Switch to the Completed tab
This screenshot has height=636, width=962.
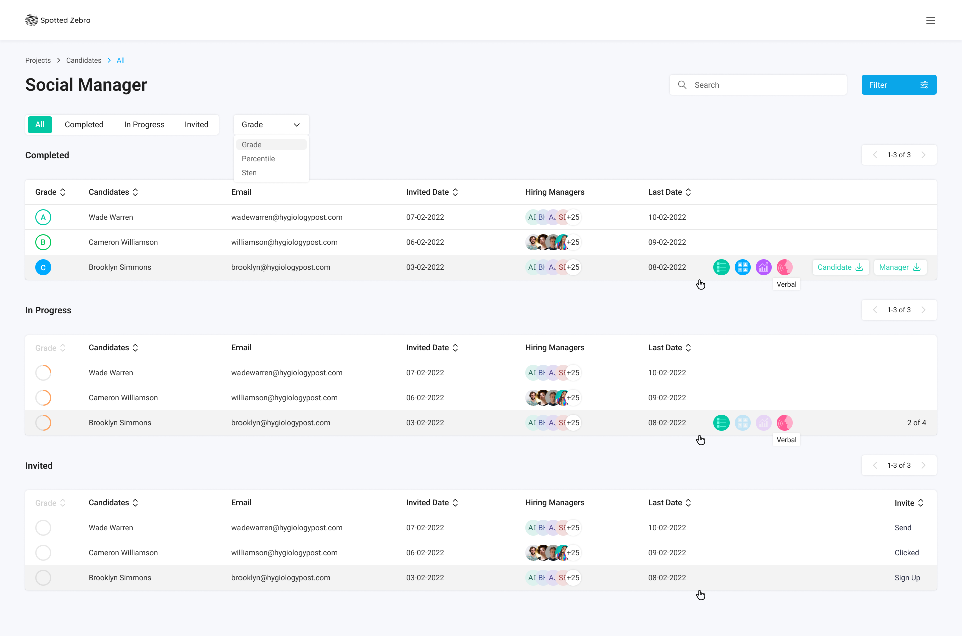coord(84,125)
